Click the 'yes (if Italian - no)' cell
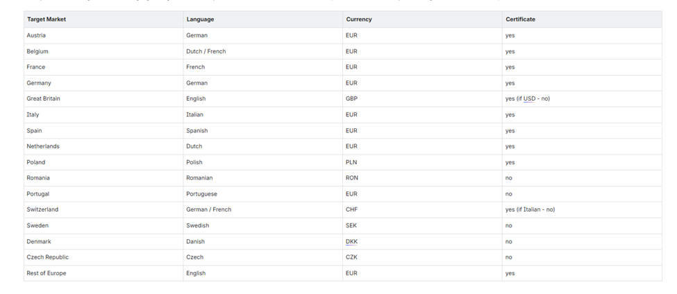The image size is (677, 294). [530, 209]
